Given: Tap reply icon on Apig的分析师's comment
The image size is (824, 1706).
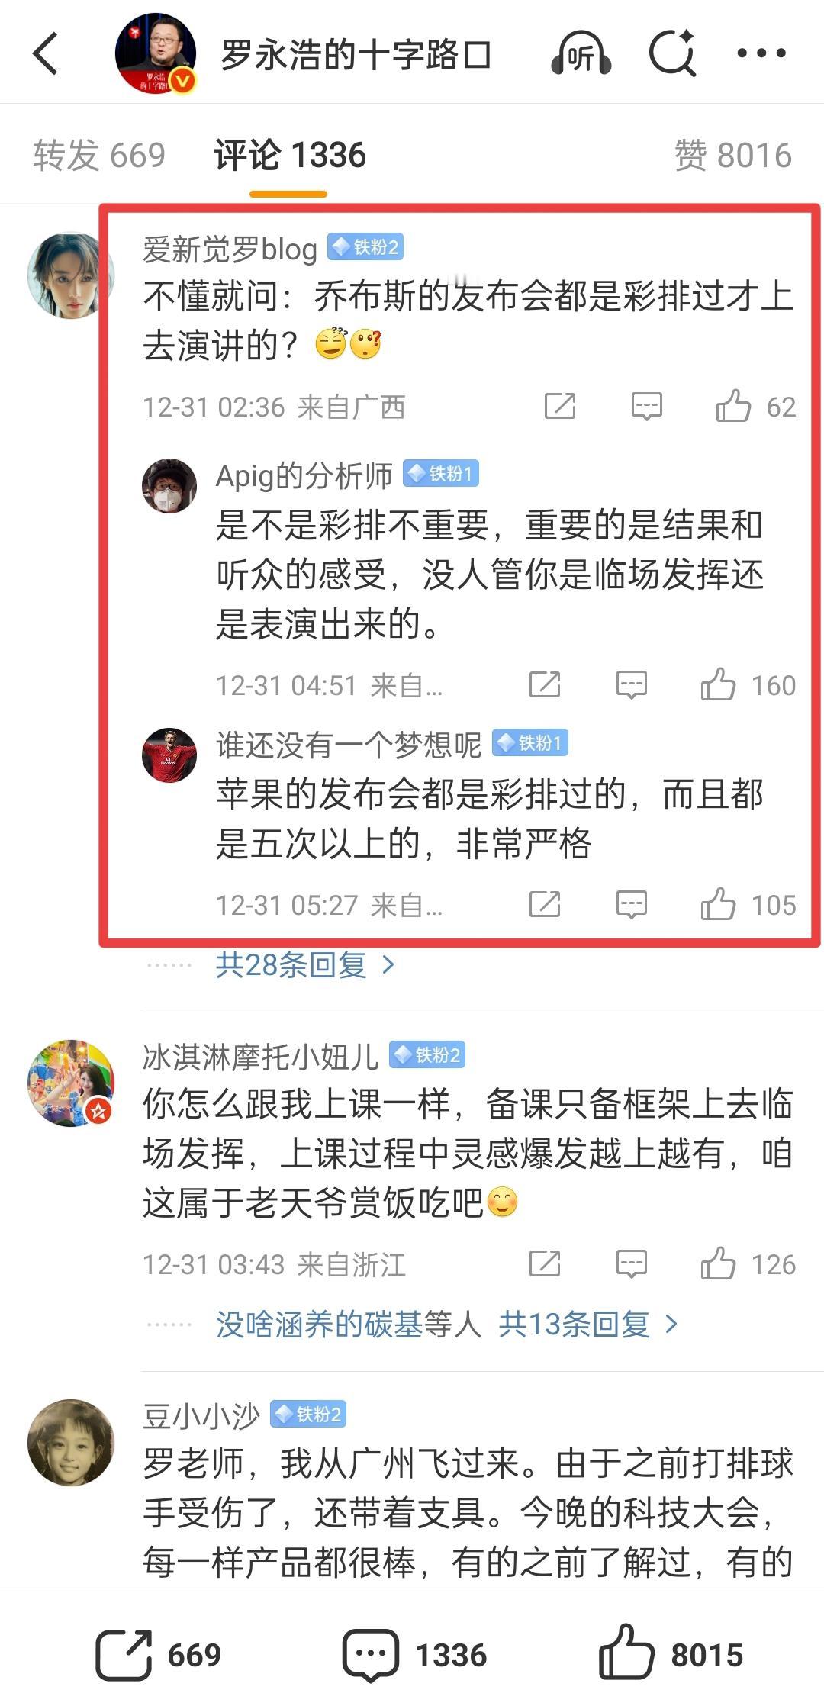Looking at the screenshot, I should (x=631, y=685).
